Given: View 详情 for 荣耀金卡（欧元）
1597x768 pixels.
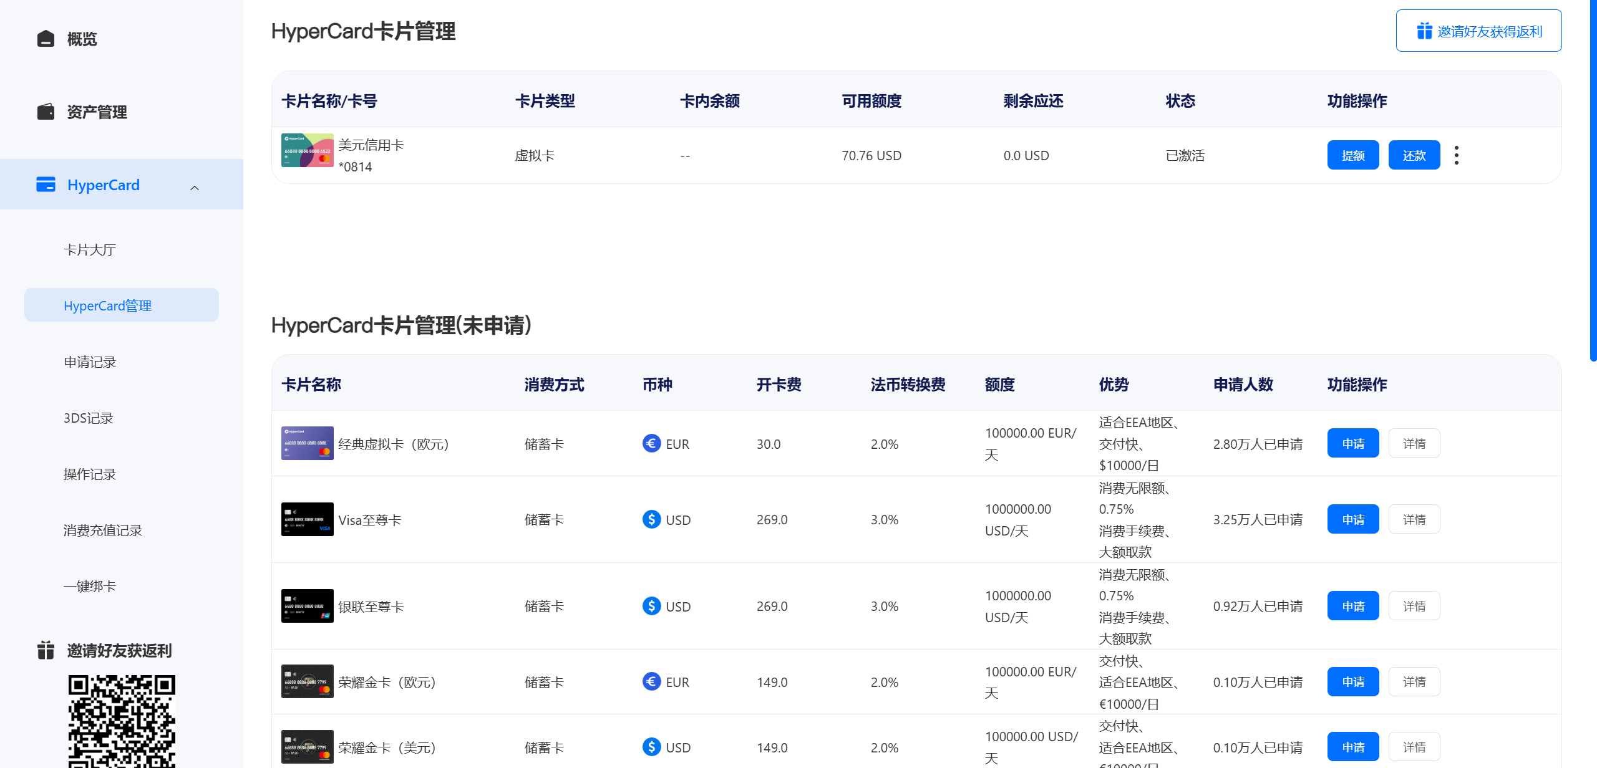Looking at the screenshot, I should click(x=1414, y=682).
